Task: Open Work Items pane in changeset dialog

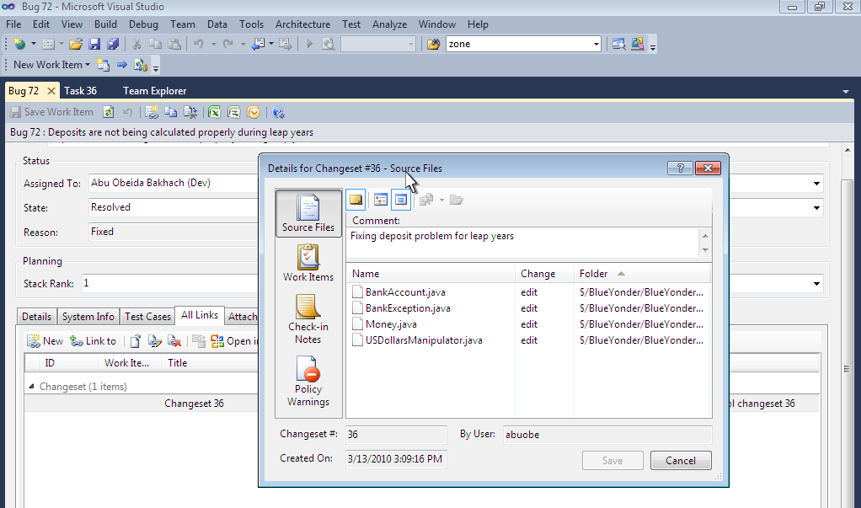Action: coord(308,263)
